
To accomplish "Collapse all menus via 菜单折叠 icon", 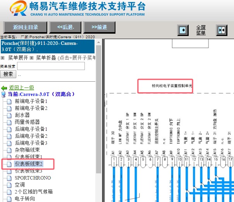I will tap(31, 58).
